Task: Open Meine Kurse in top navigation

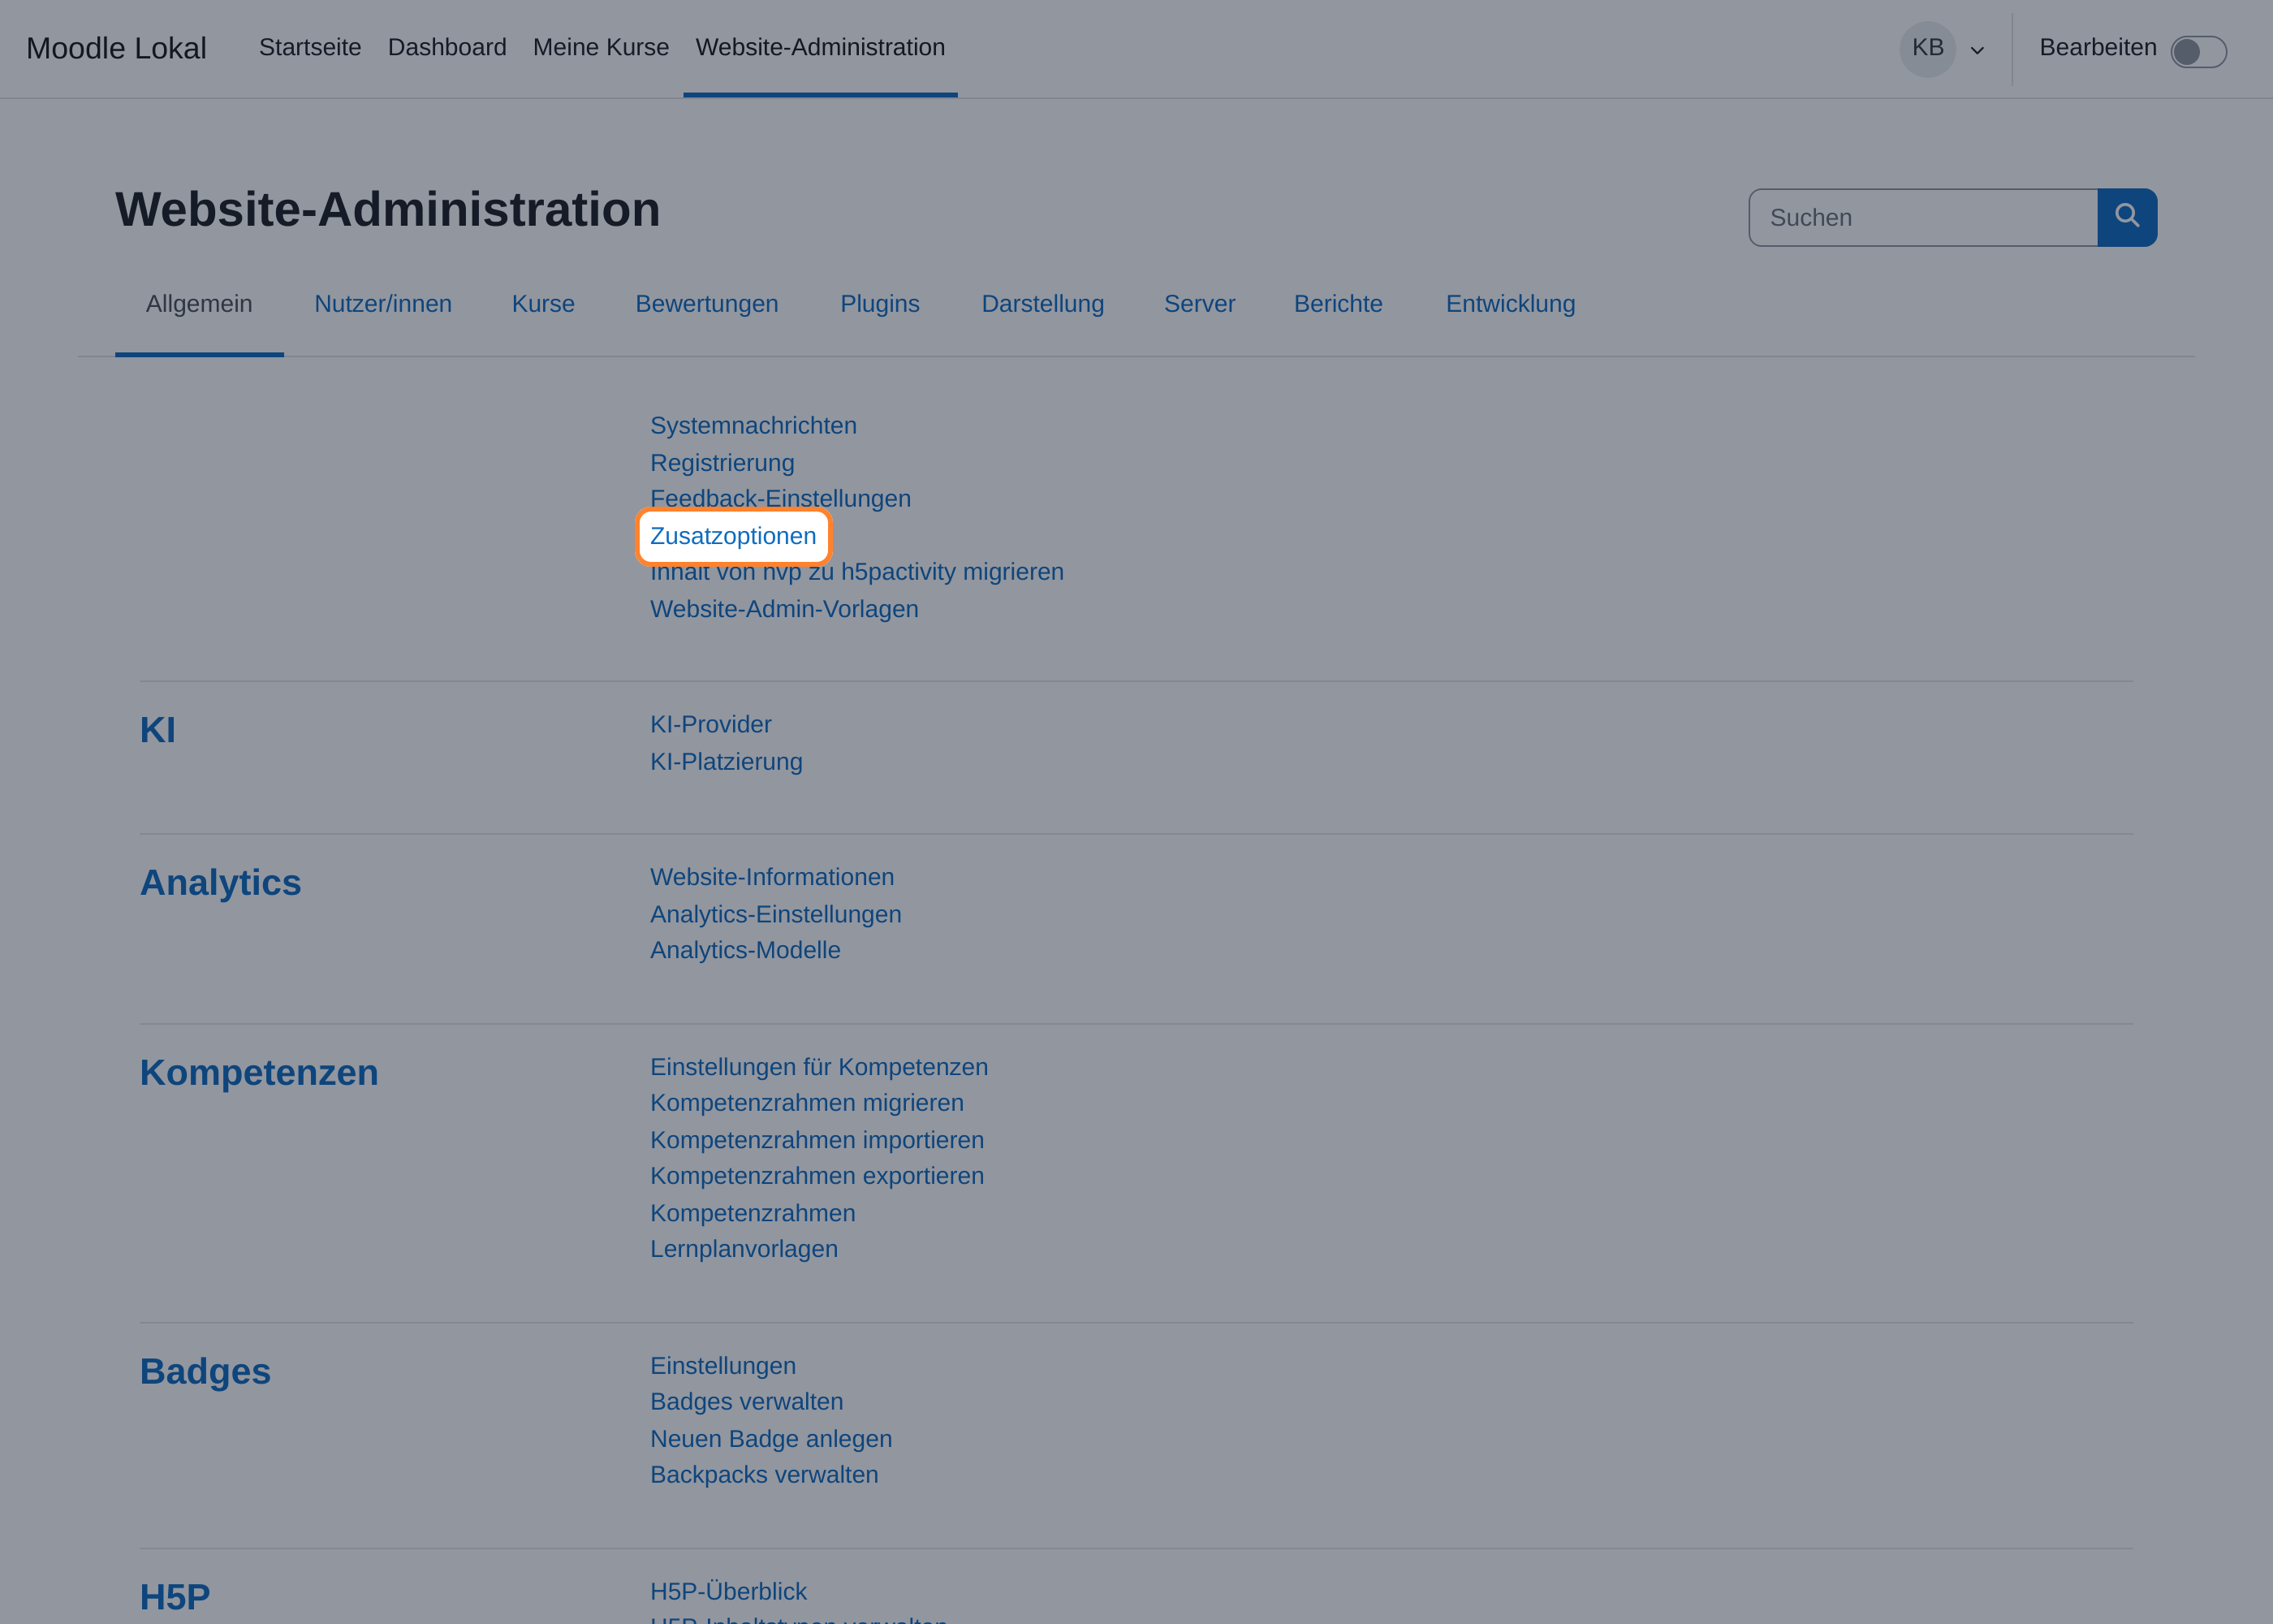Action: 601,47
